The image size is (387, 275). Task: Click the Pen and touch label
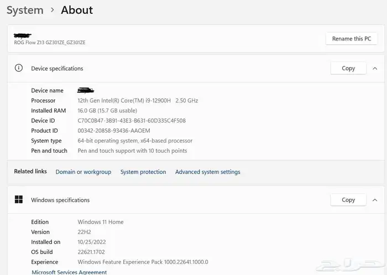pyautogui.click(x=49, y=151)
